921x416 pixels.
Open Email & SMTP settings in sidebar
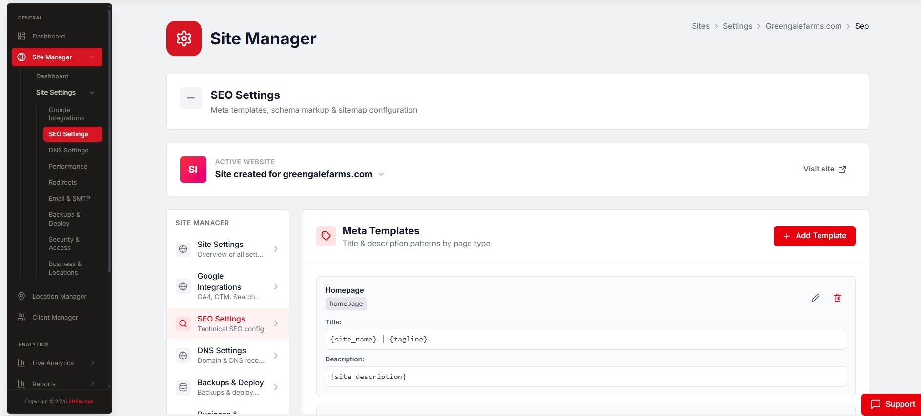point(69,198)
